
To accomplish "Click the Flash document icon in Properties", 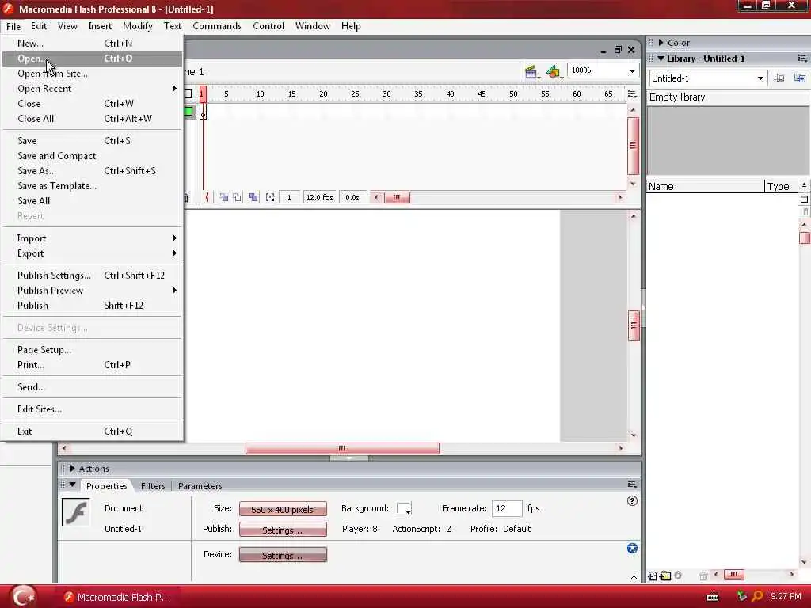I will [x=75, y=512].
